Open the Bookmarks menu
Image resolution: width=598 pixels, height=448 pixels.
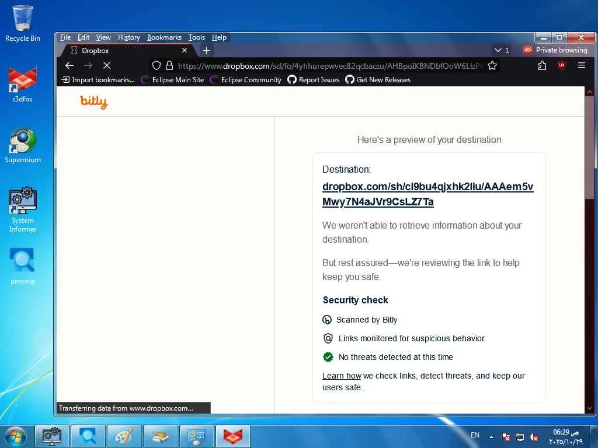coord(164,37)
